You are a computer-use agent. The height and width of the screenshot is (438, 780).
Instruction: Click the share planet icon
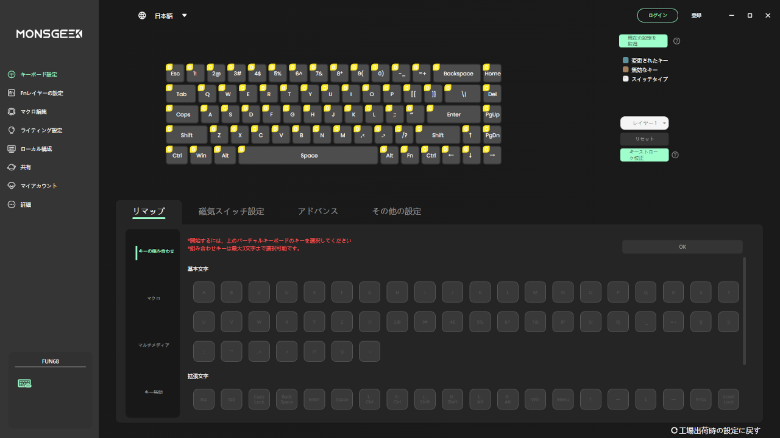tap(11, 167)
